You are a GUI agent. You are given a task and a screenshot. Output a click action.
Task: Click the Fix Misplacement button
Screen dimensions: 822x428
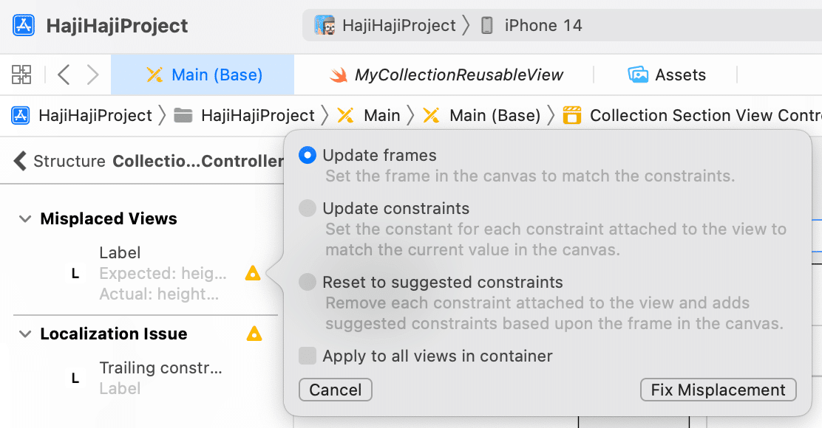coord(719,390)
